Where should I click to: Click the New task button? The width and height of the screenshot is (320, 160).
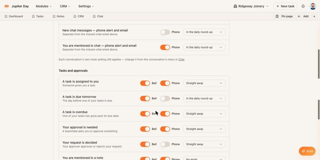(285, 6)
